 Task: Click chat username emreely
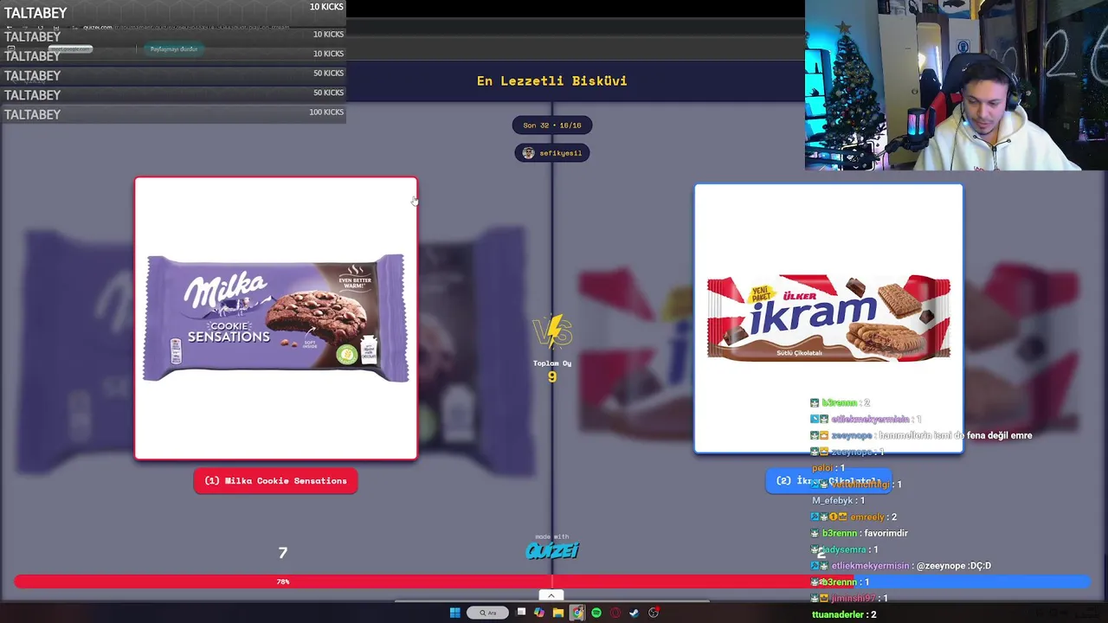(867, 517)
